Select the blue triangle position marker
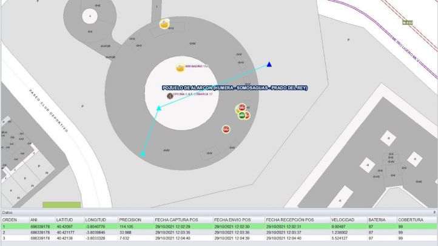438x246 pixels. pyautogui.click(x=269, y=64)
